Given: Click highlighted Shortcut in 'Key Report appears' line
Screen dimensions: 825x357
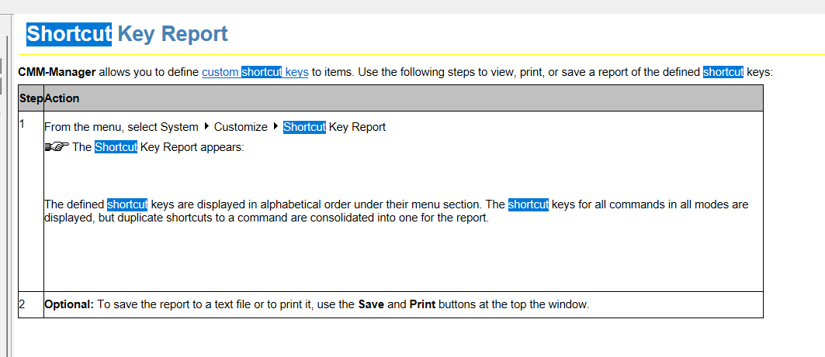Looking at the screenshot, I should (x=116, y=147).
